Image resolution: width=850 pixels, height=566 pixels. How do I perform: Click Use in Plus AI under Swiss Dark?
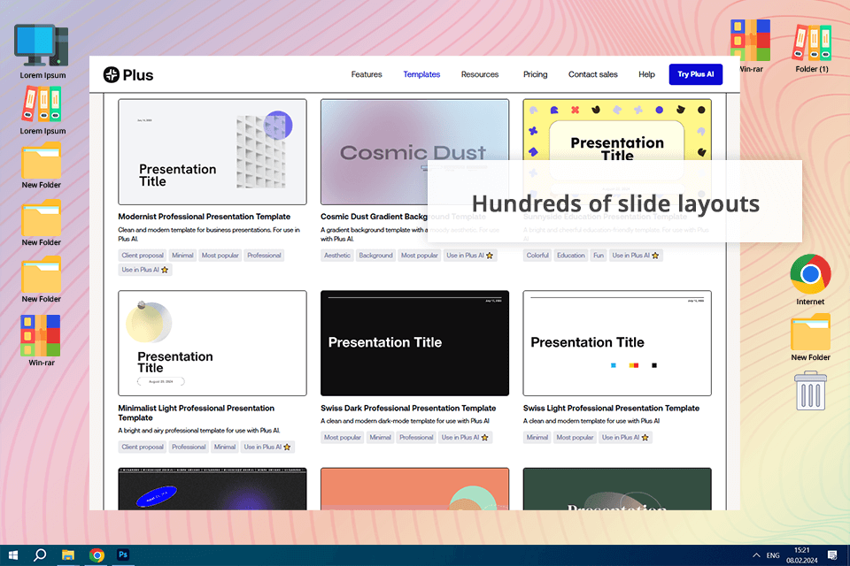click(x=465, y=437)
